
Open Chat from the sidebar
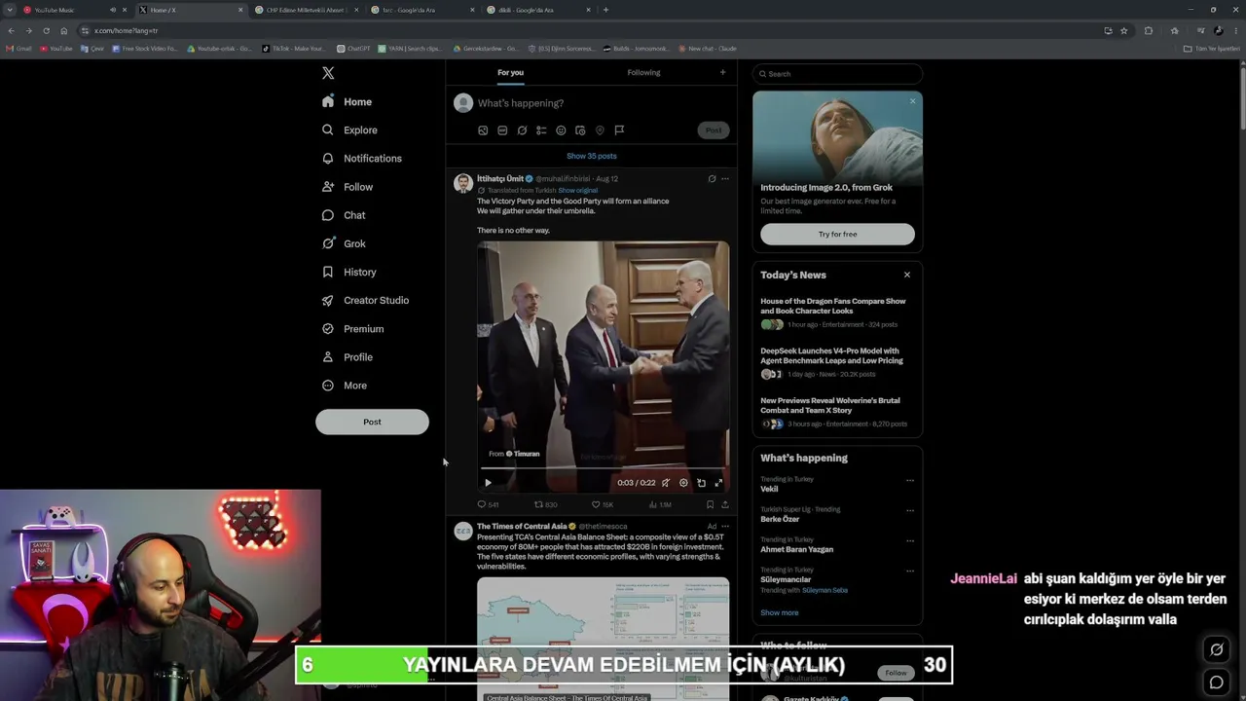pos(344,215)
